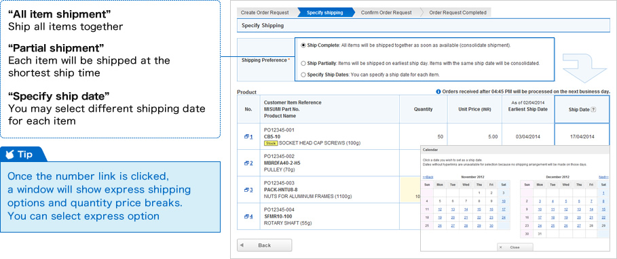Click reference PO12345-001
The height and width of the screenshot is (259, 617).
(279, 130)
